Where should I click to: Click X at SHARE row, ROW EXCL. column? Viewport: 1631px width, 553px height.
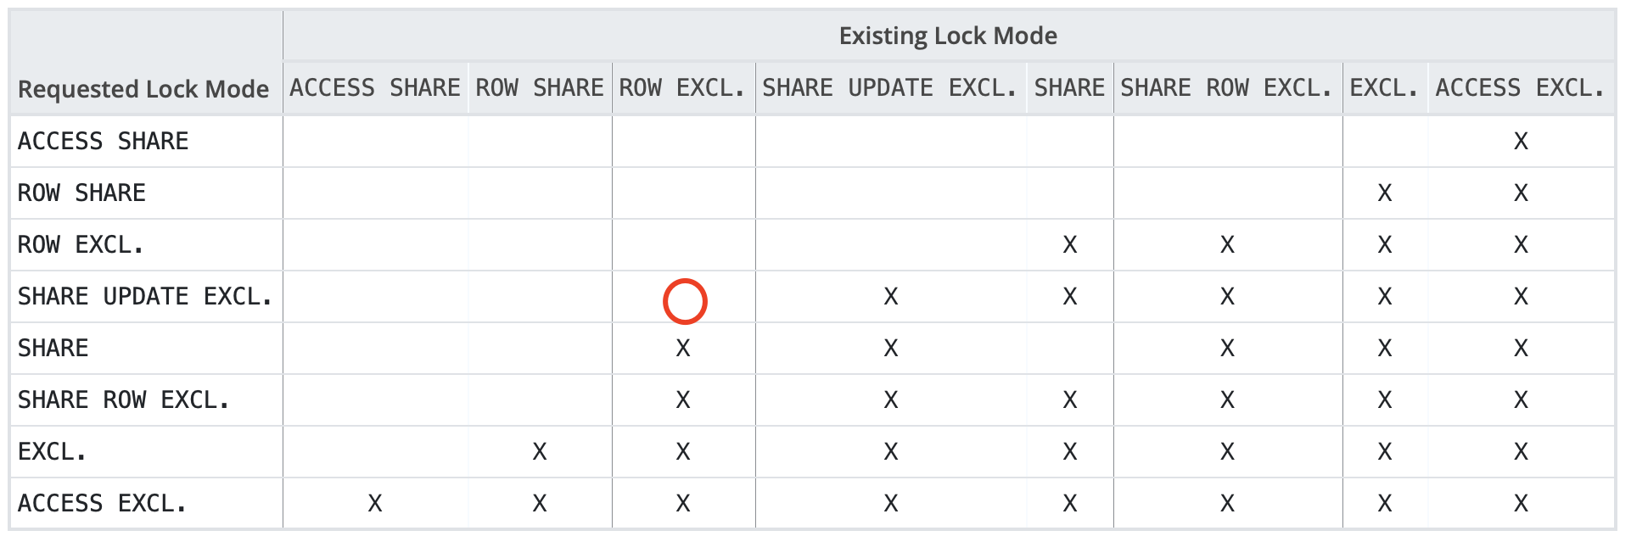click(x=683, y=349)
